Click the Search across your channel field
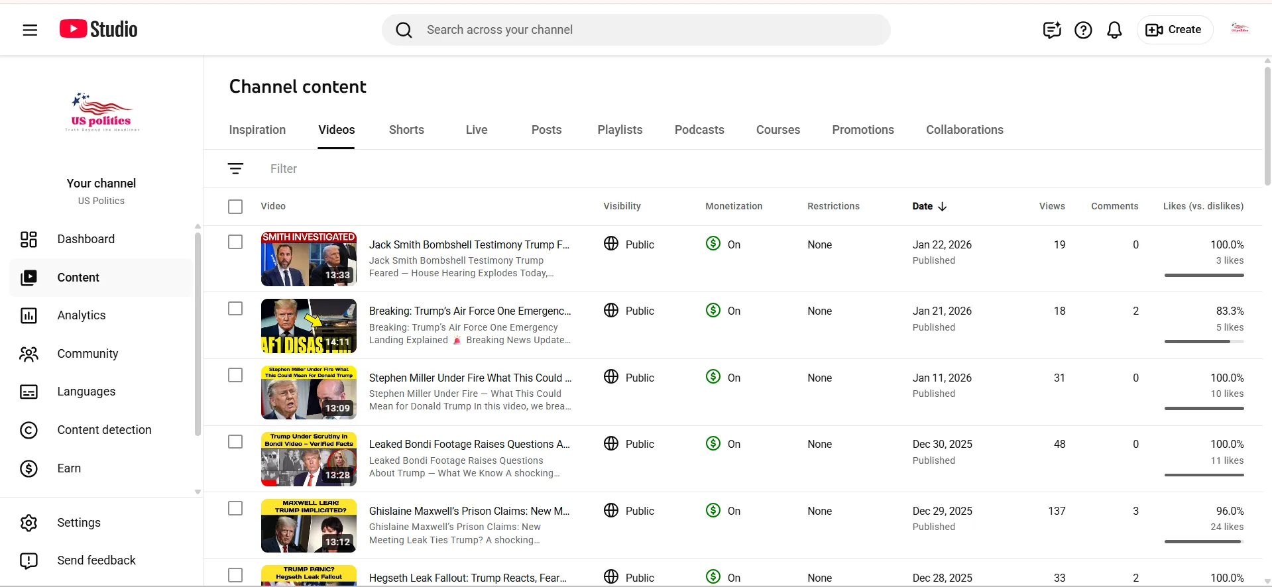 tap(636, 30)
